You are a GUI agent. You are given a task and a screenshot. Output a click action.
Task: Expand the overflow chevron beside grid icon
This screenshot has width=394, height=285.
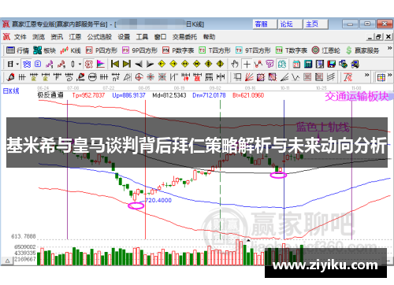pos(390,75)
